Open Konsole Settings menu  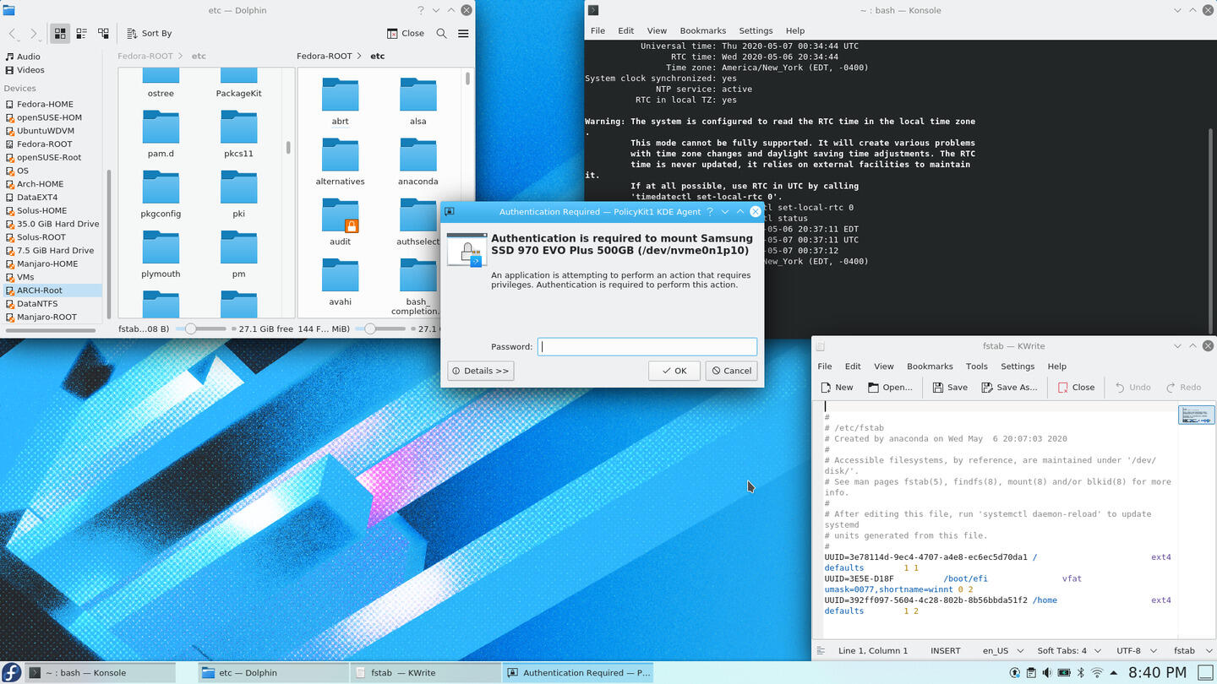coord(756,30)
